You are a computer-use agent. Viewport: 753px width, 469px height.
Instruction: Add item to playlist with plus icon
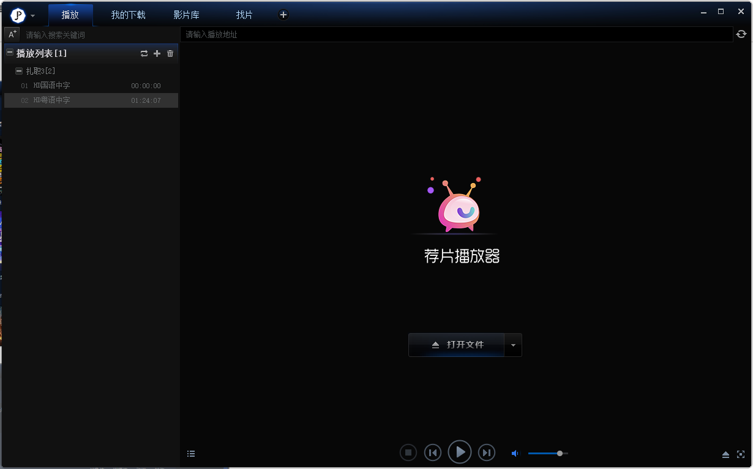pyautogui.click(x=157, y=54)
